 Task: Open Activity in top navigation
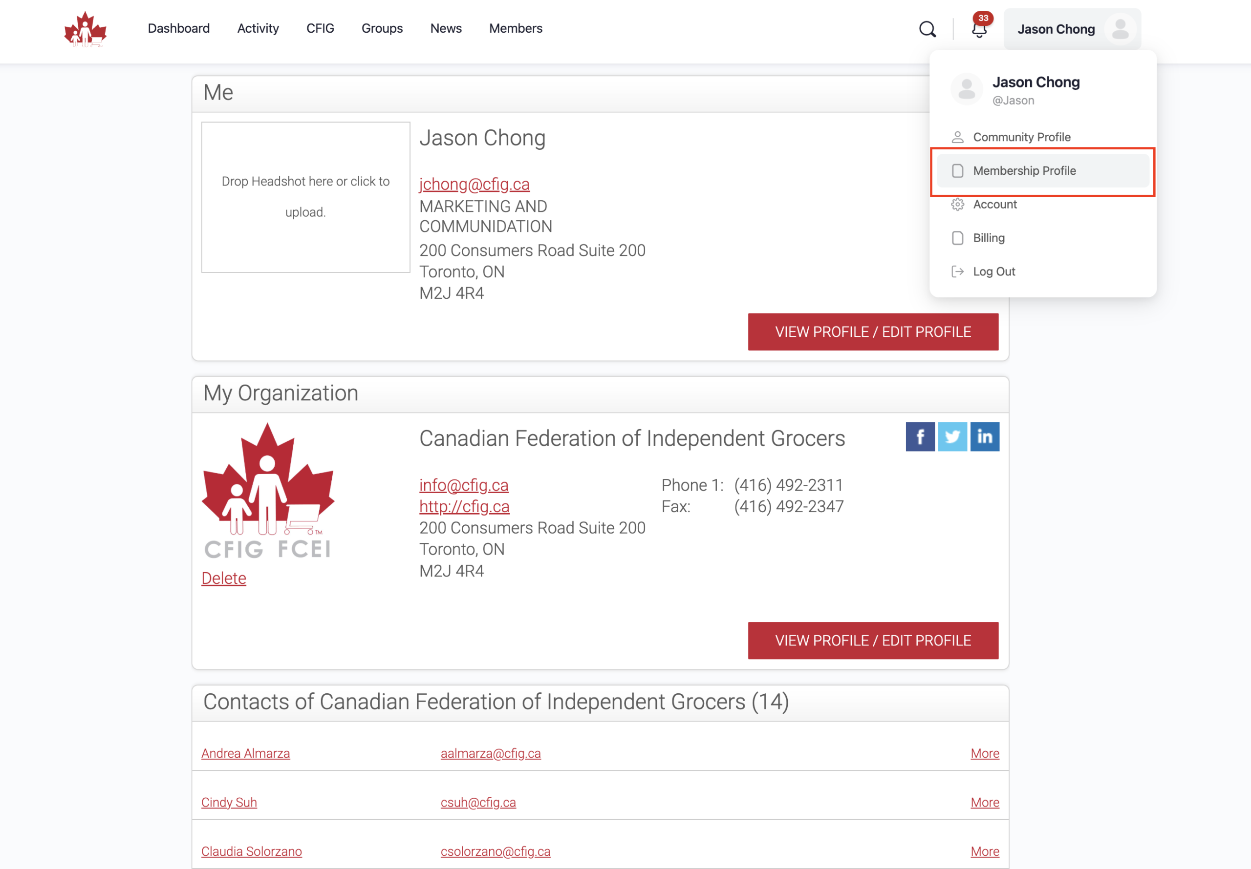click(258, 28)
